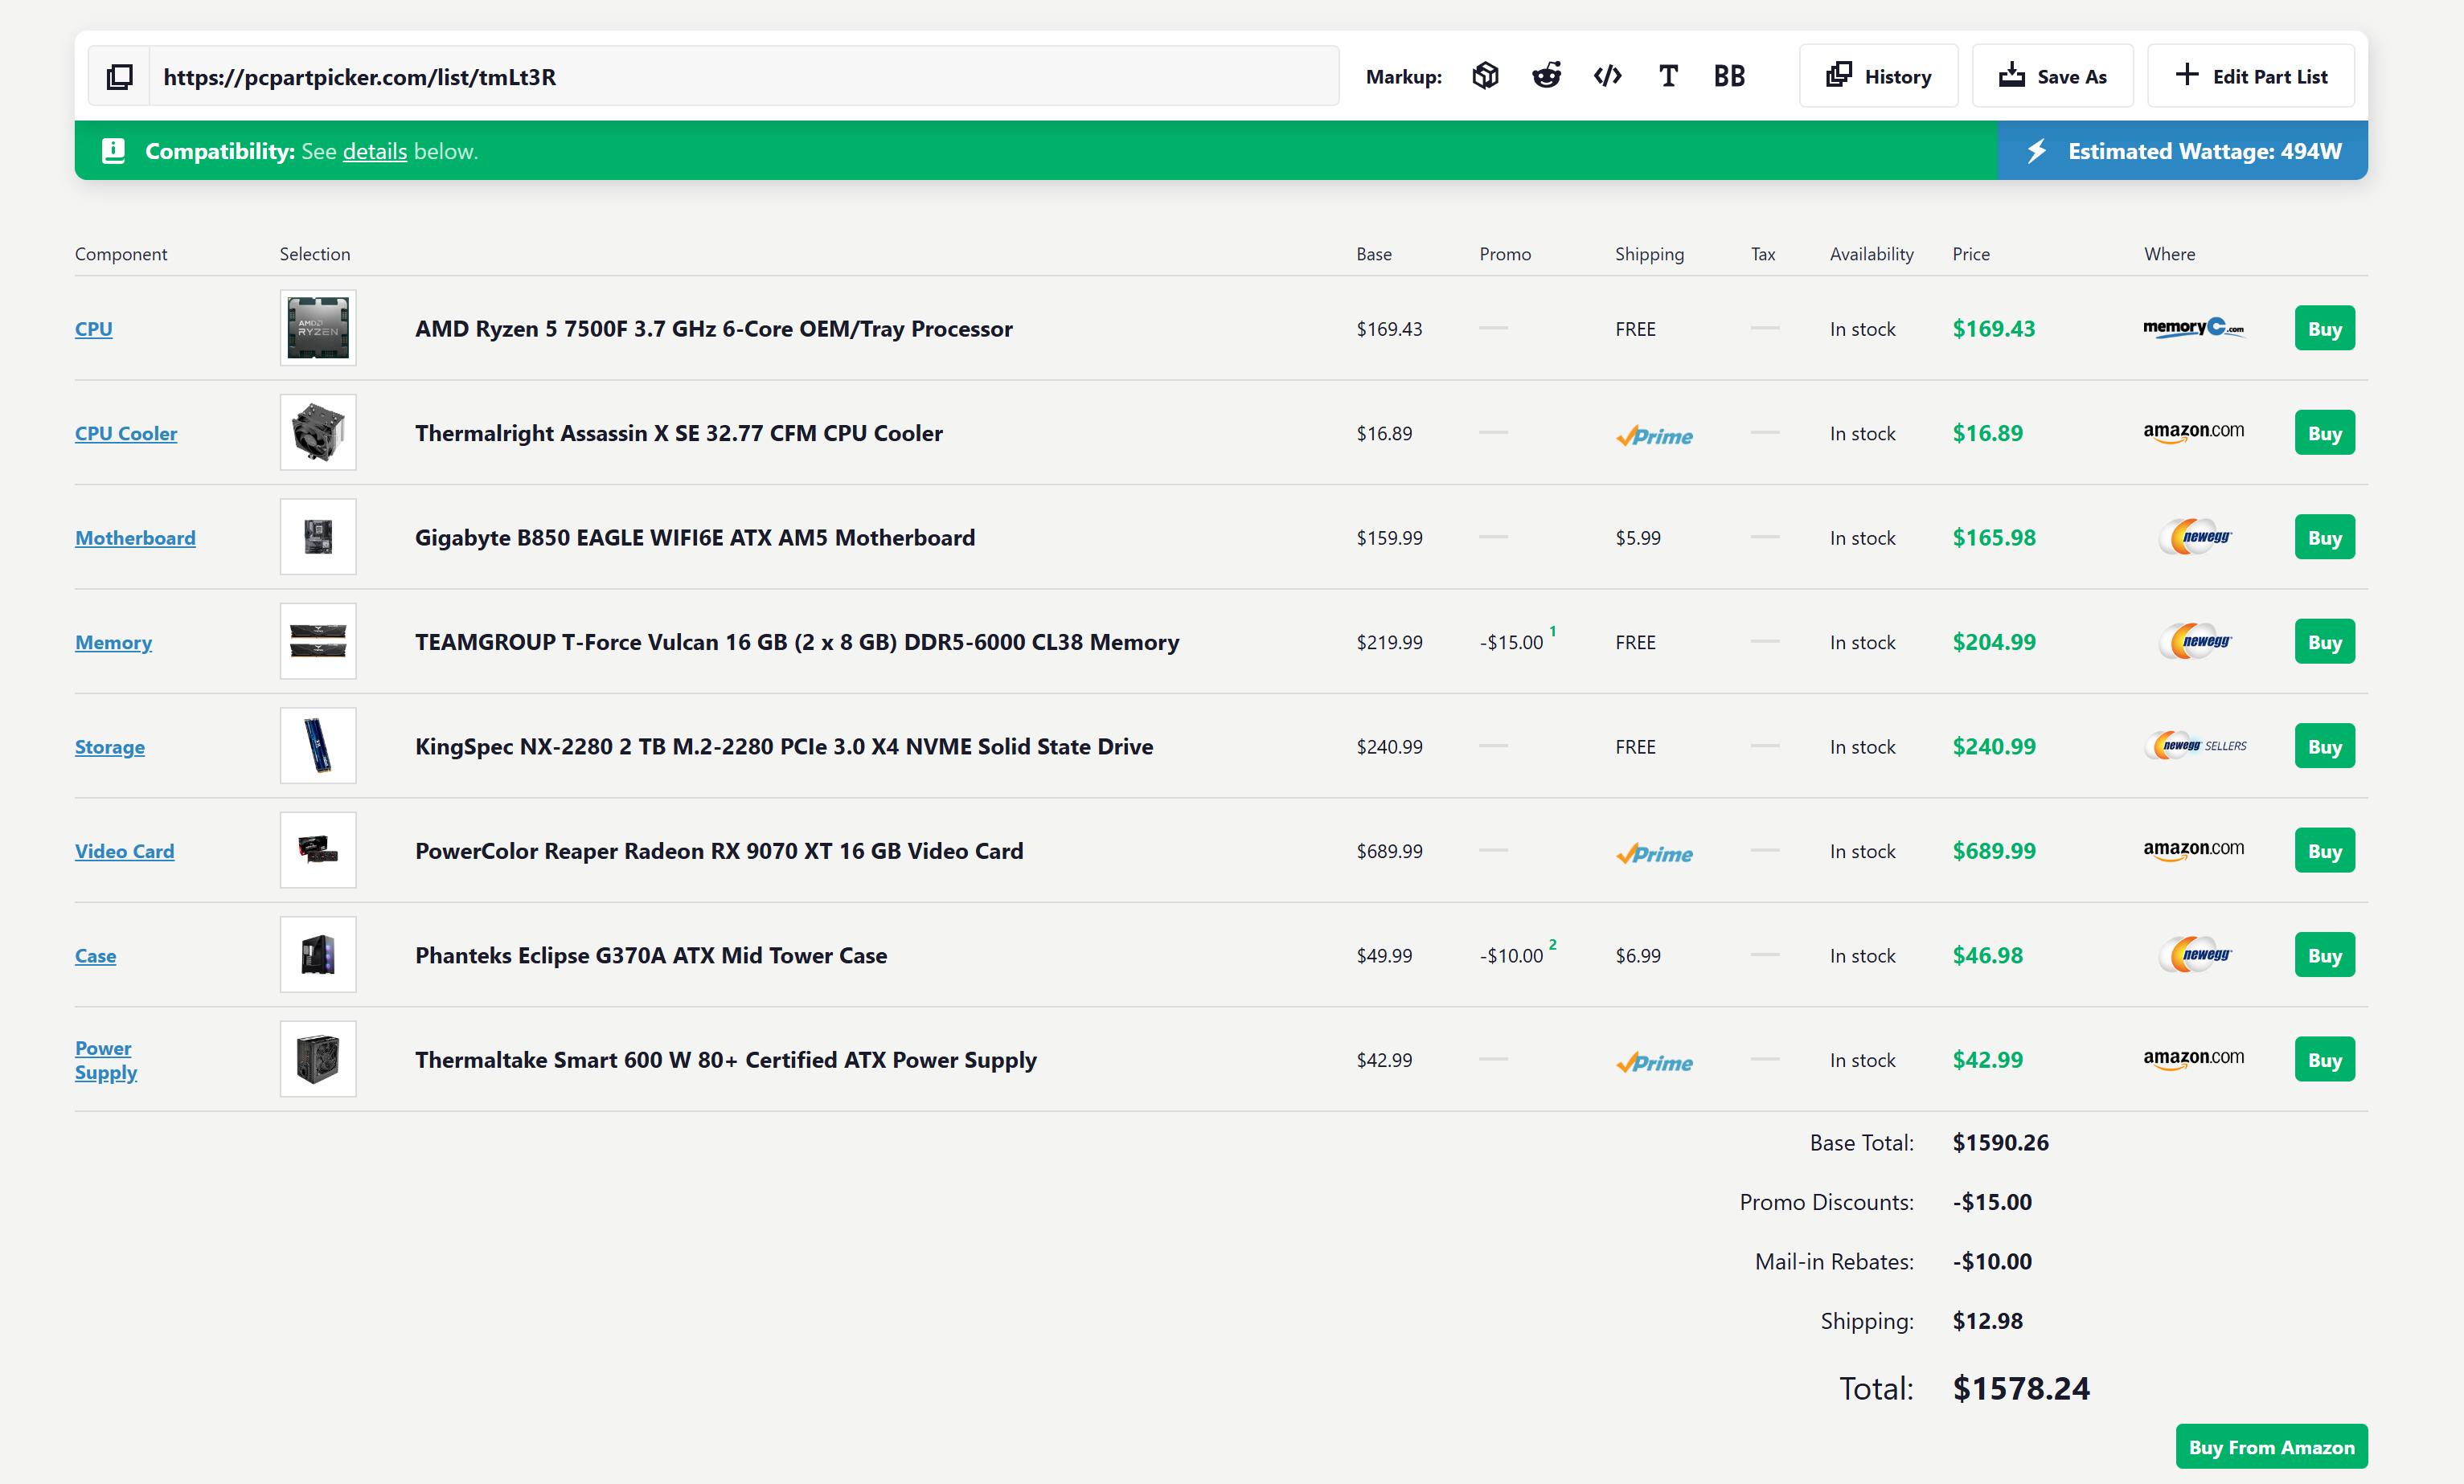Choose the BBCode markup icon
The image size is (2464, 1484).
pos(1729,76)
